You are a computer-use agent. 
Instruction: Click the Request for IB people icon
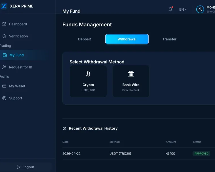point(4,67)
